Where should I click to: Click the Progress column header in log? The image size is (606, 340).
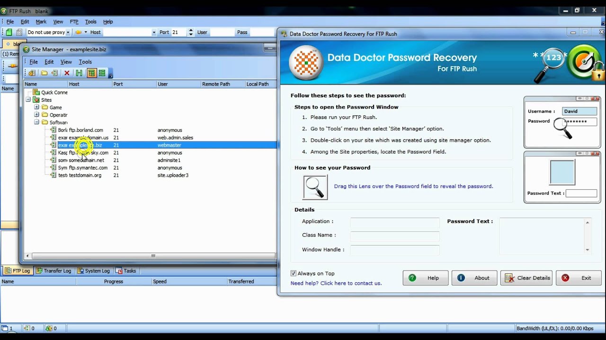click(x=114, y=281)
